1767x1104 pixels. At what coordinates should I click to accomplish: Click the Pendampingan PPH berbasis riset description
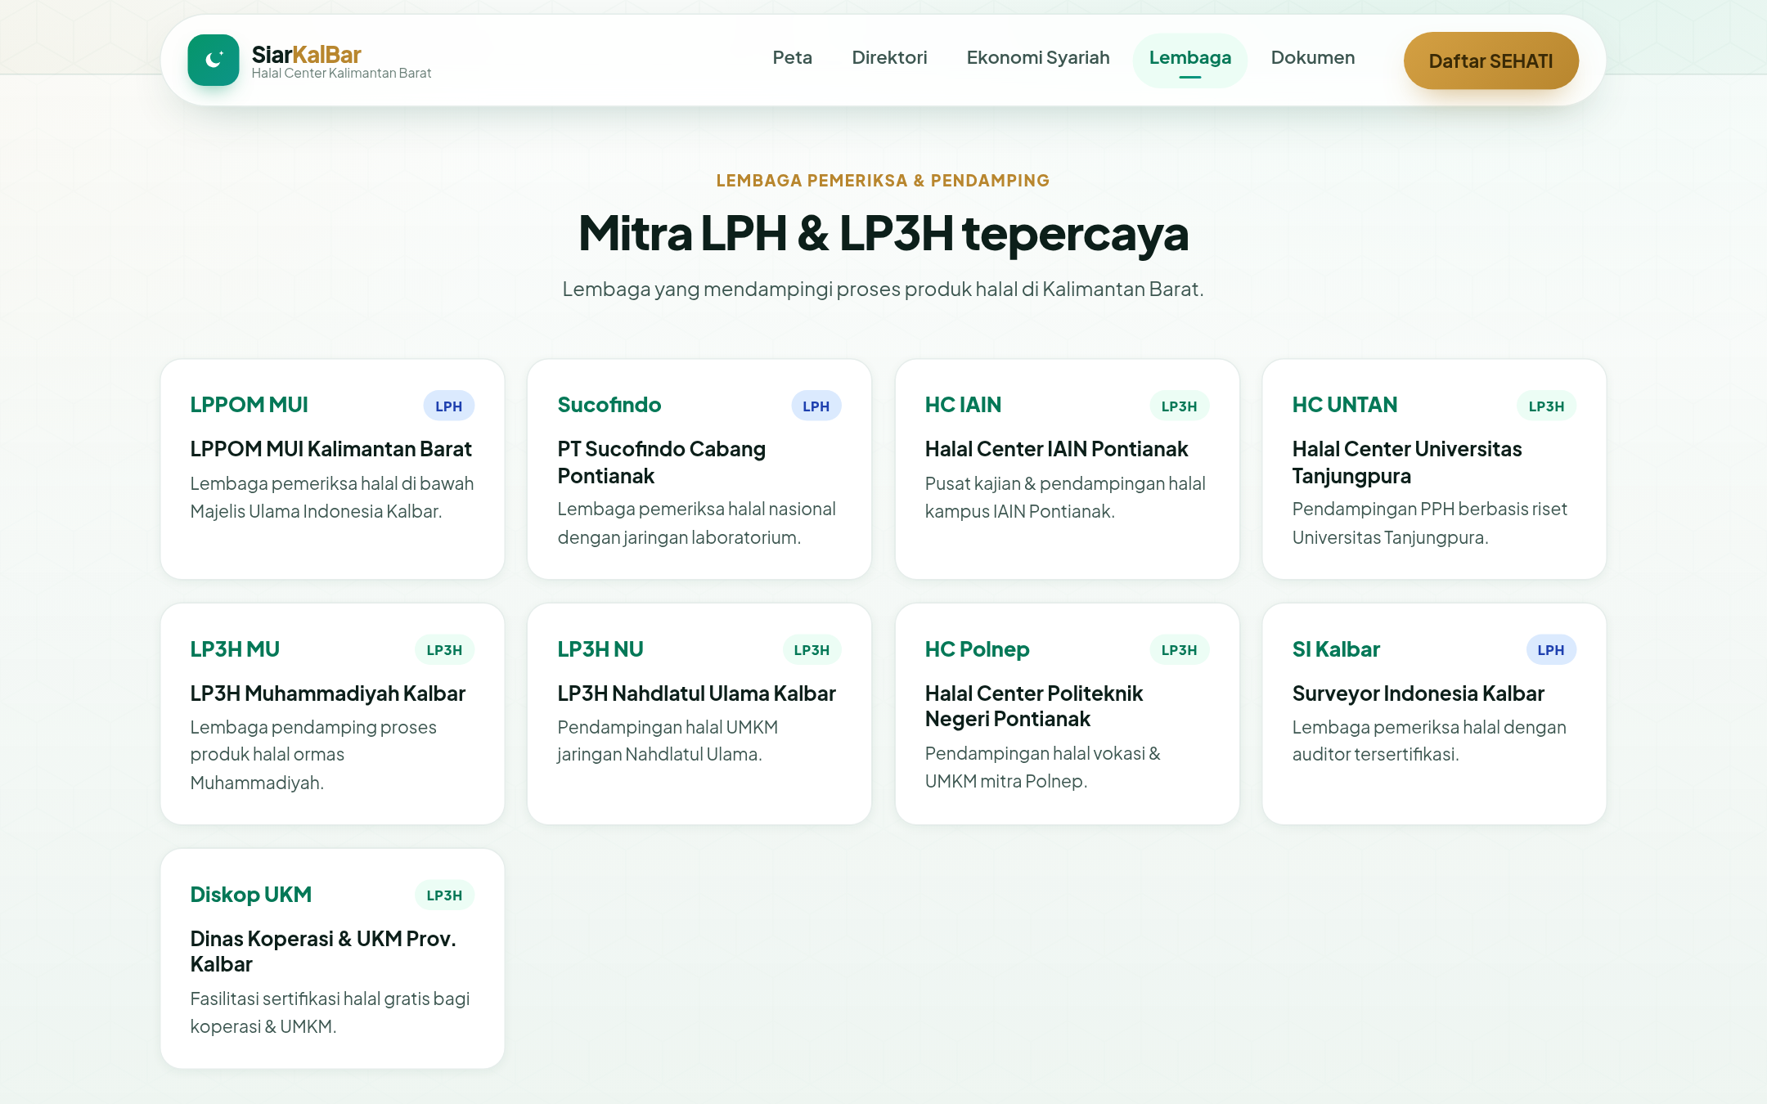(1429, 523)
